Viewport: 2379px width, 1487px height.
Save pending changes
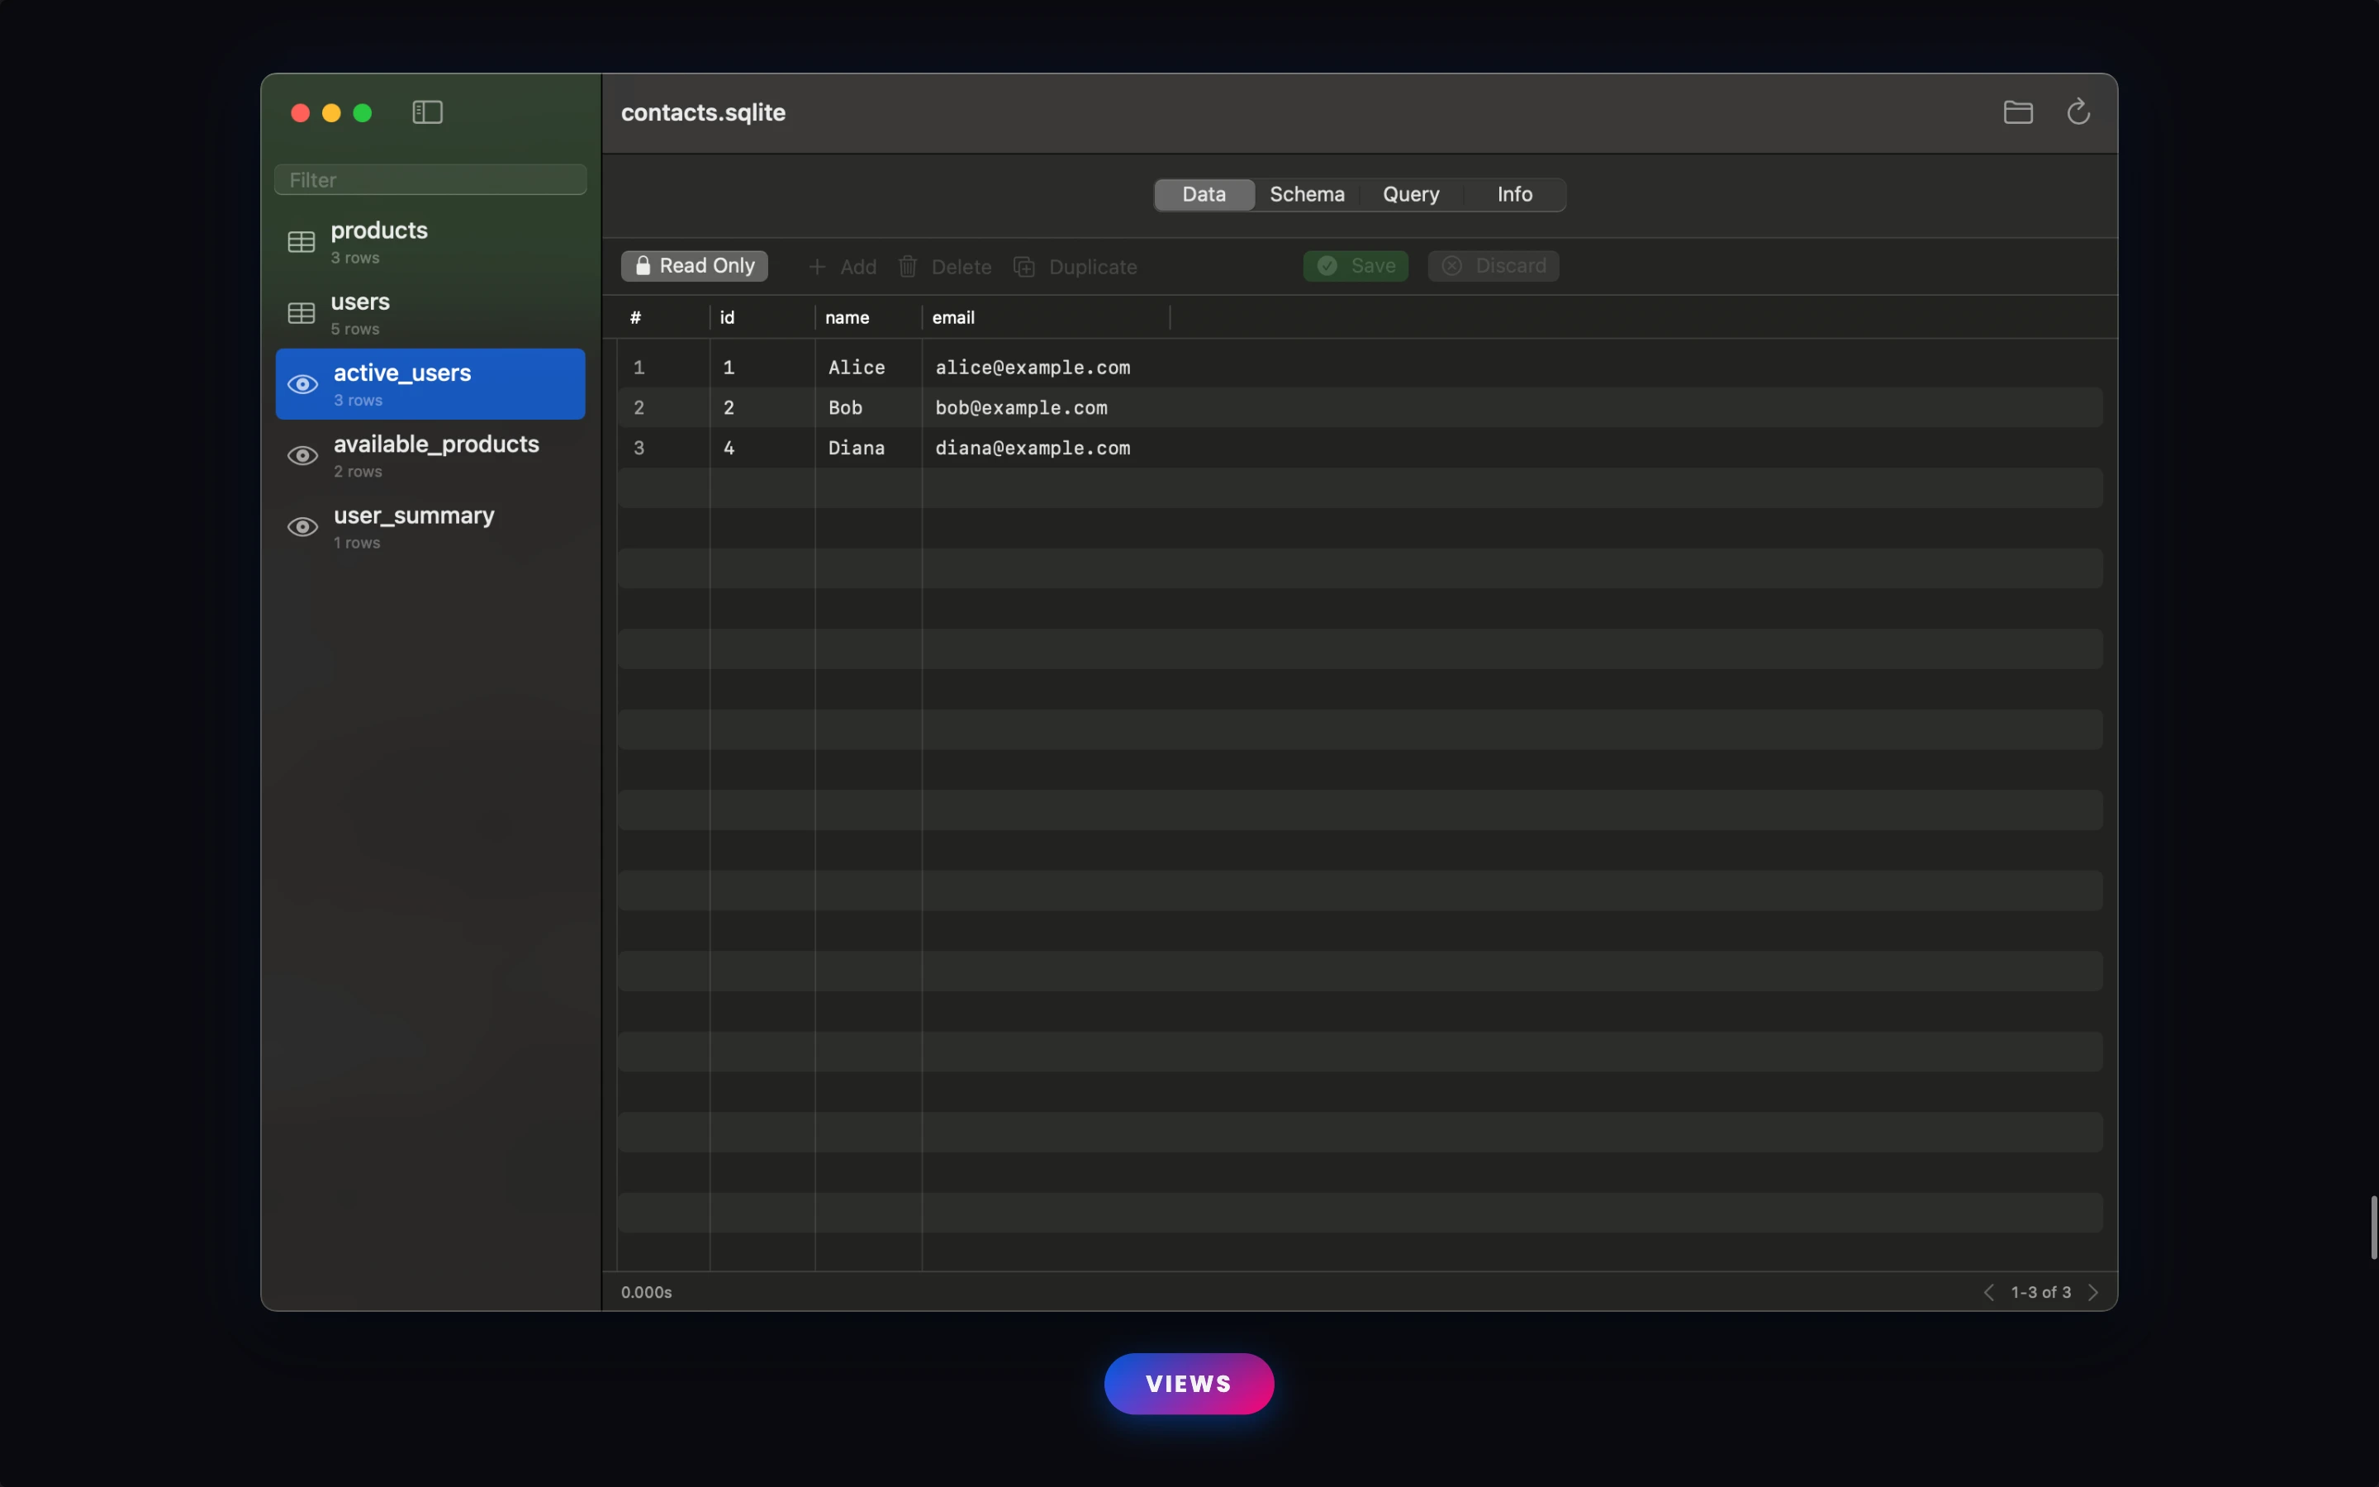1355,265
